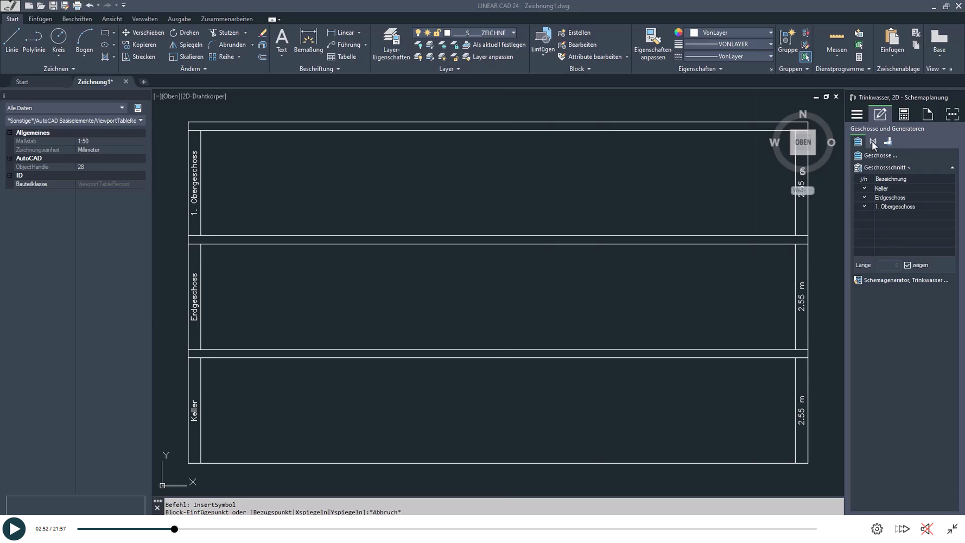Image resolution: width=965 pixels, height=543 pixels.
Task: Select the Linie drawing tool
Action: click(x=11, y=41)
